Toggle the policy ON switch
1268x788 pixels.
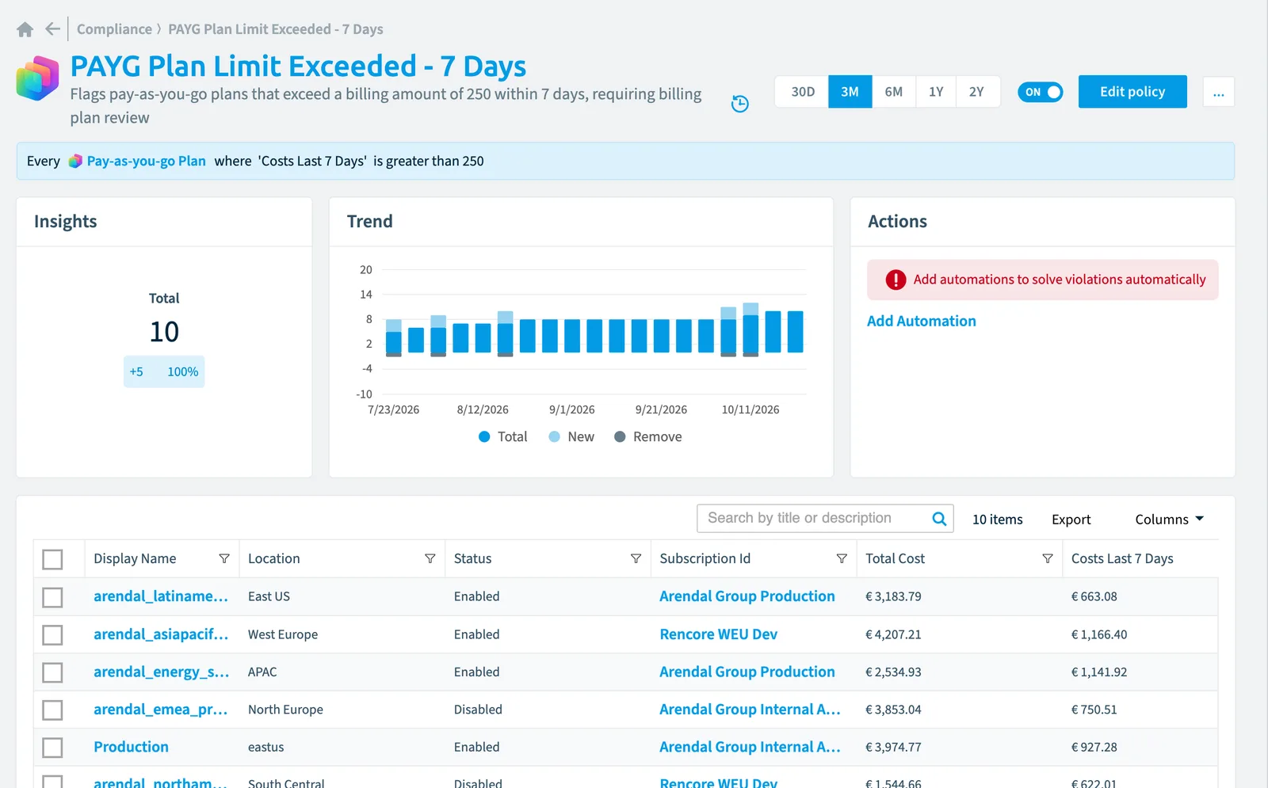coord(1041,92)
